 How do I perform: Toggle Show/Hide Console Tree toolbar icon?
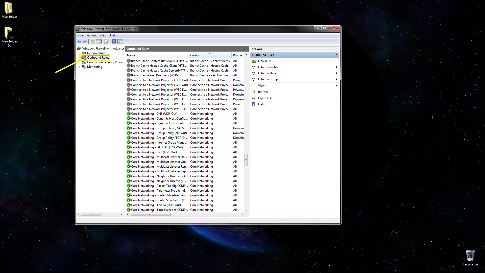(x=99, y=42)
